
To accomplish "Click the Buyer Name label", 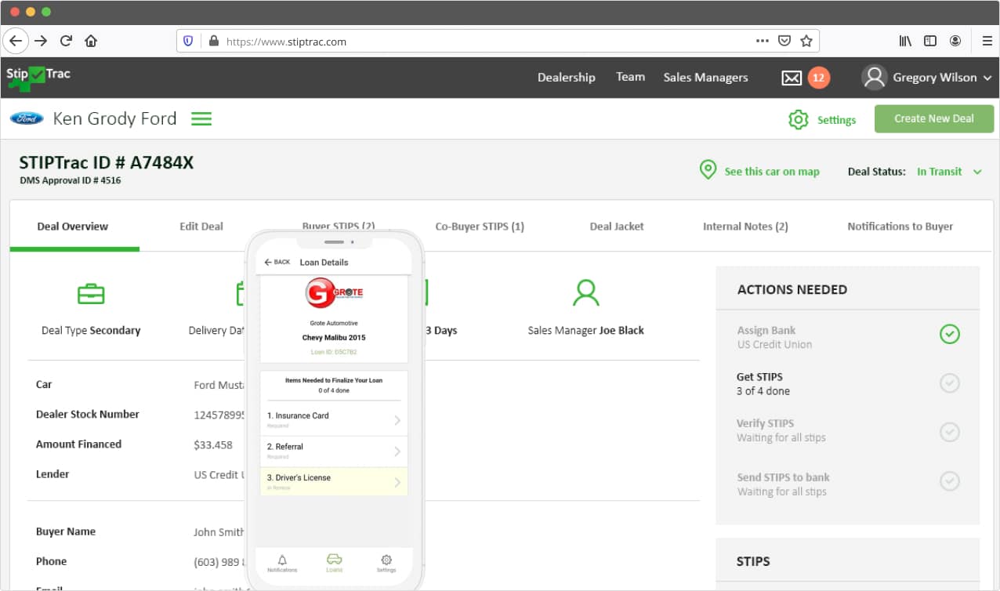I will [66, 531].
